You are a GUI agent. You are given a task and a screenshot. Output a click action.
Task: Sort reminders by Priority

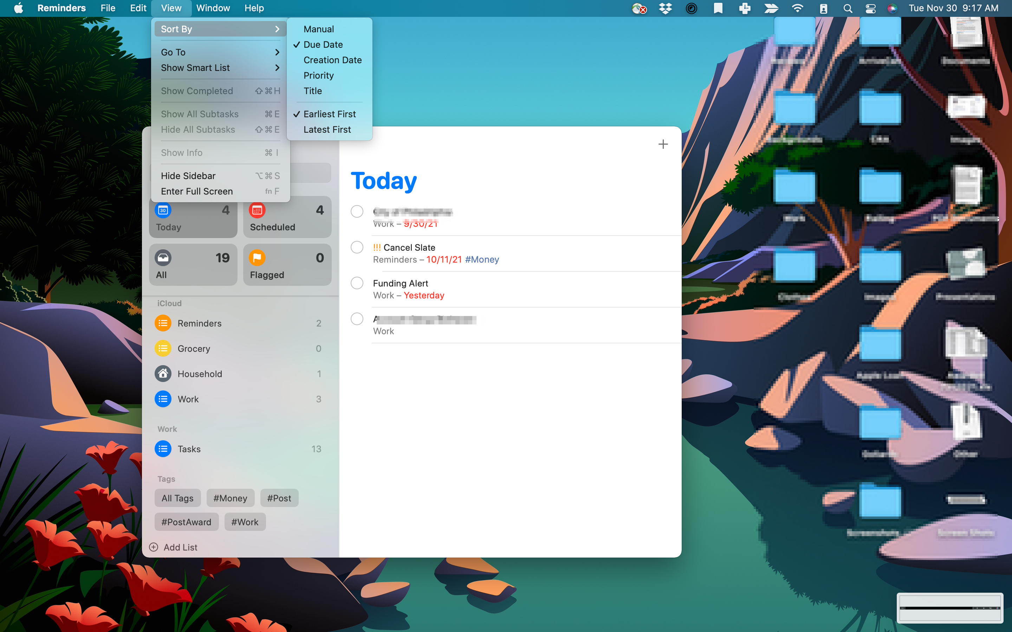(318, 75)
